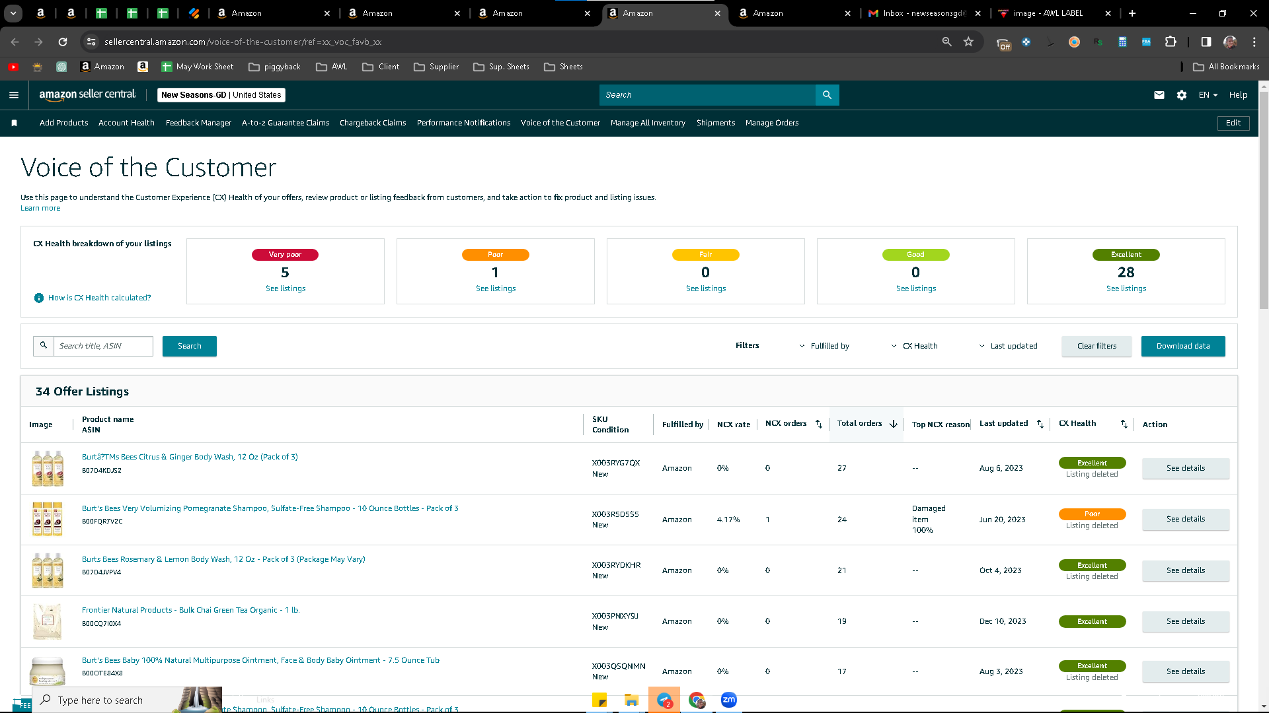Click the teal Search button
Viewport: 1269px width, 713px height.
tap(190, 346)
